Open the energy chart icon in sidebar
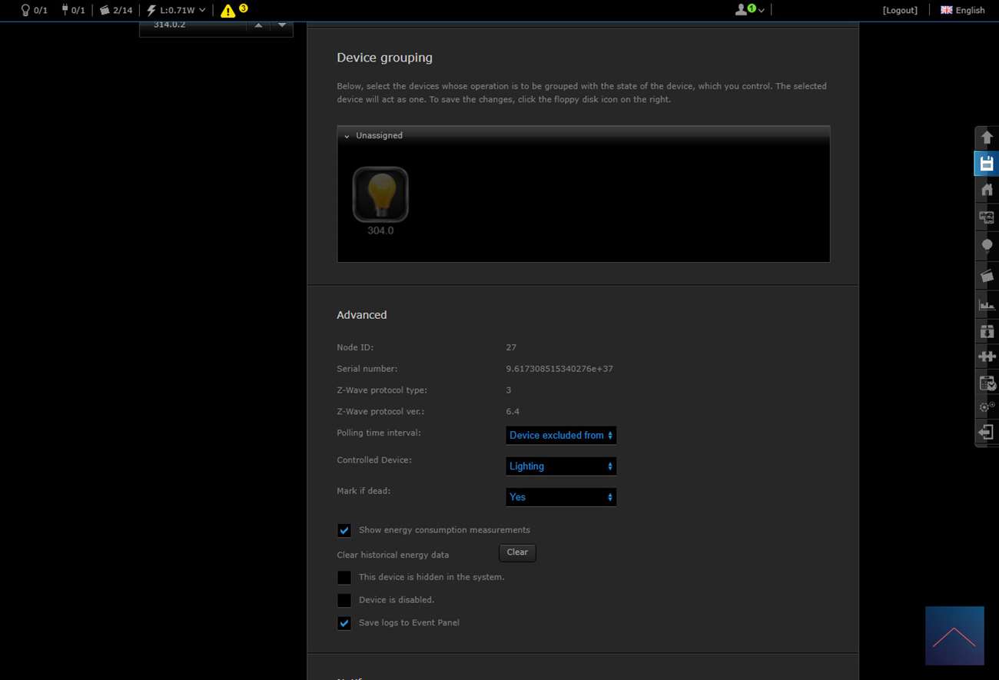999x680 pixels. click(x=987, y=305)
